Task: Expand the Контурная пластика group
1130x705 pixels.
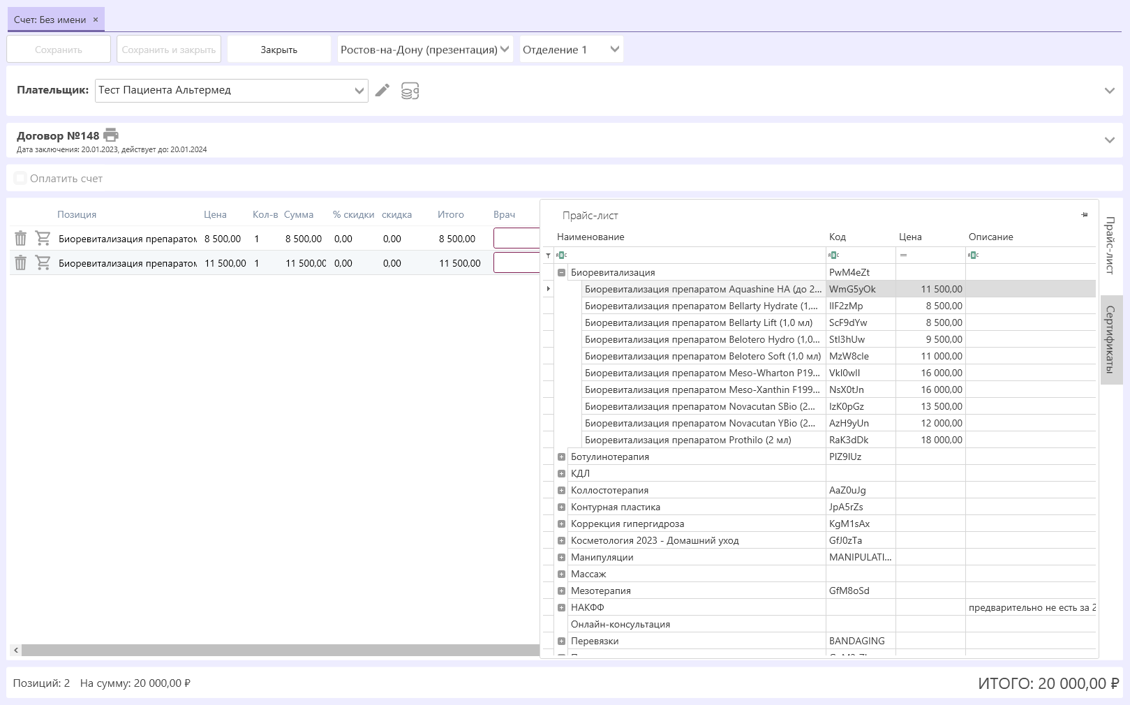Action: point(561,507)
